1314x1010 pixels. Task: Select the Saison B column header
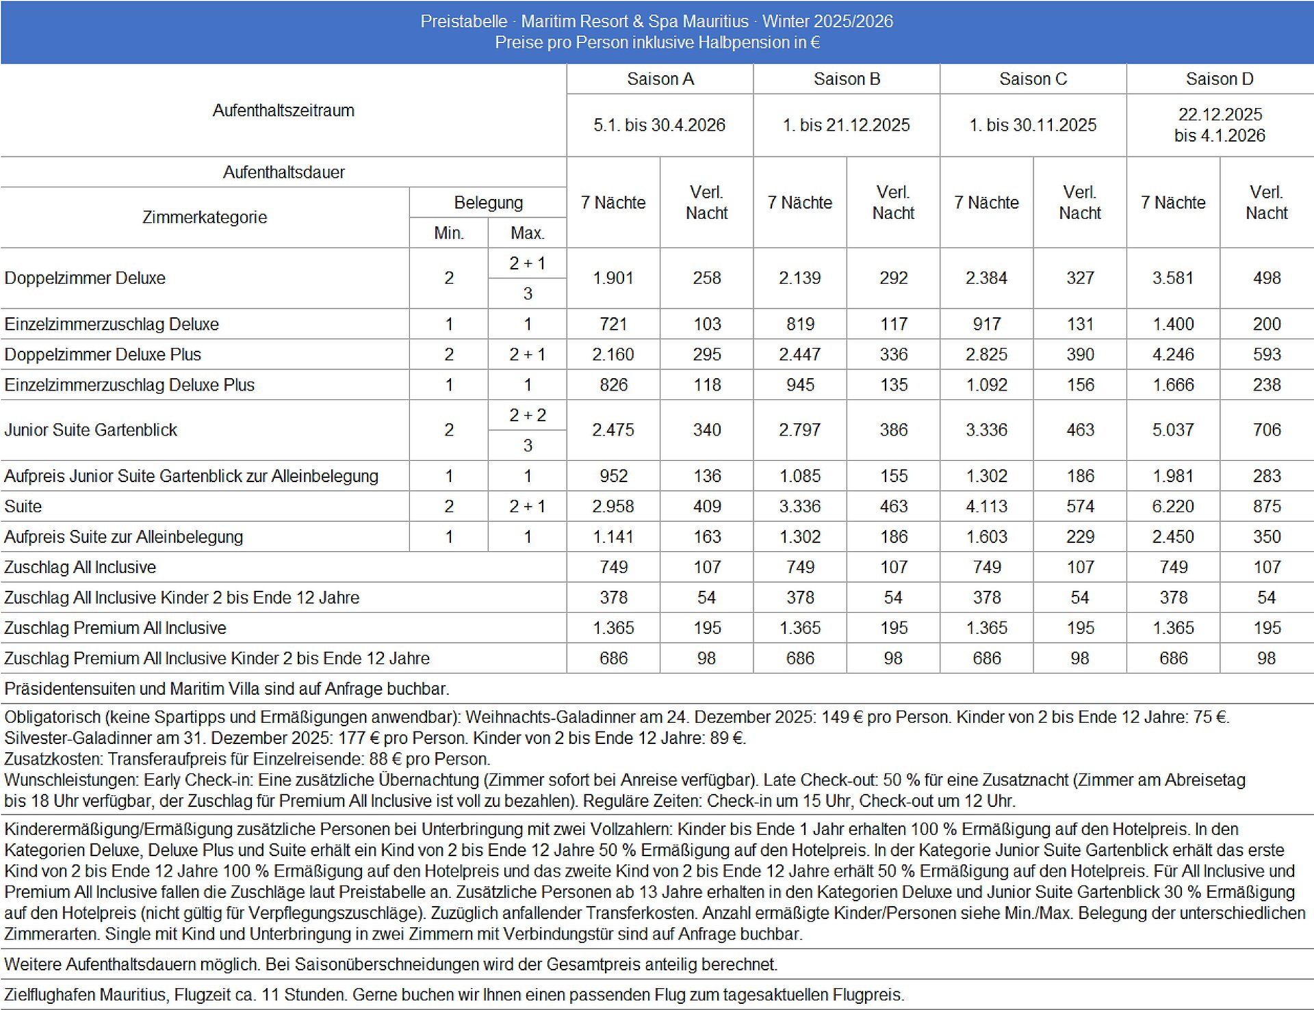(847, 79)
